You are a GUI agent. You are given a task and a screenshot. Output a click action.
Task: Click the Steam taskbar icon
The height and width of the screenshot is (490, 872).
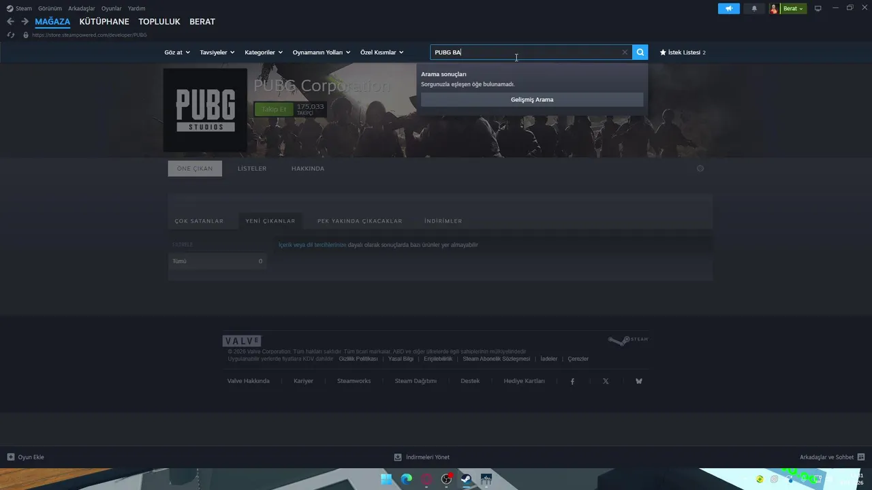pyautogui.click(x=467, y=479)
